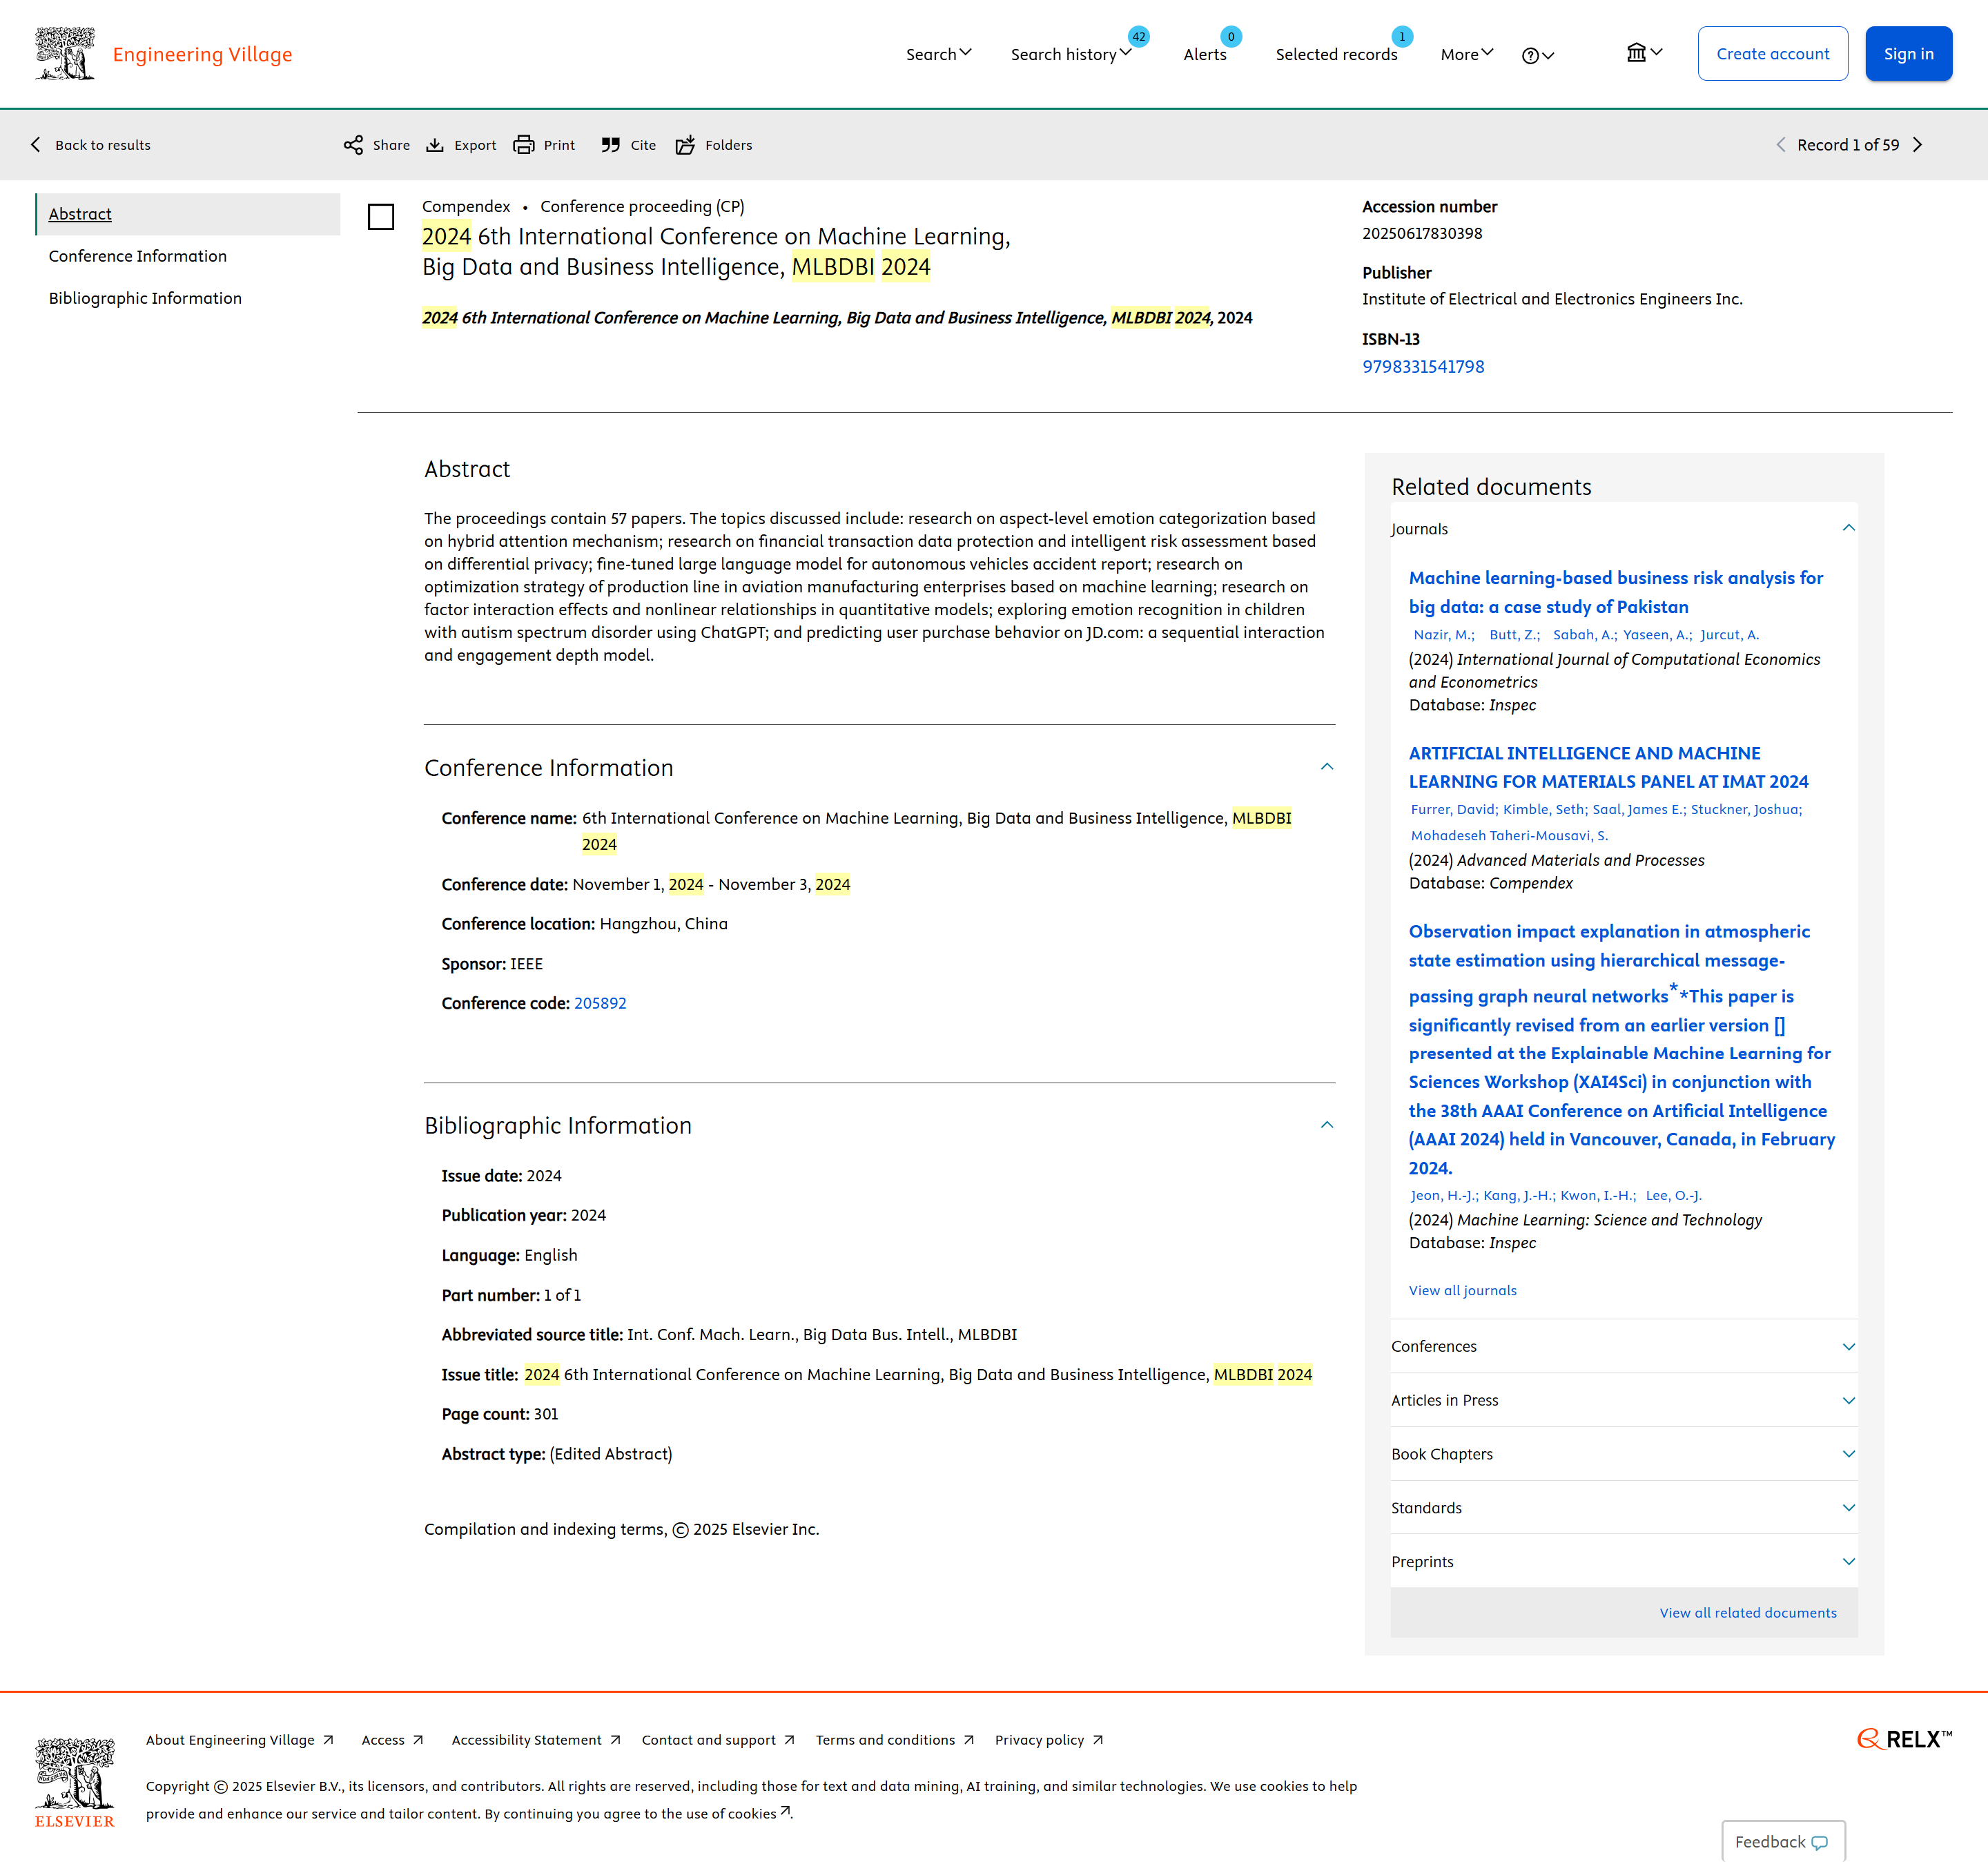Click the Share icon
This screenshot has width=1988, height=1862.
[353, 145]
